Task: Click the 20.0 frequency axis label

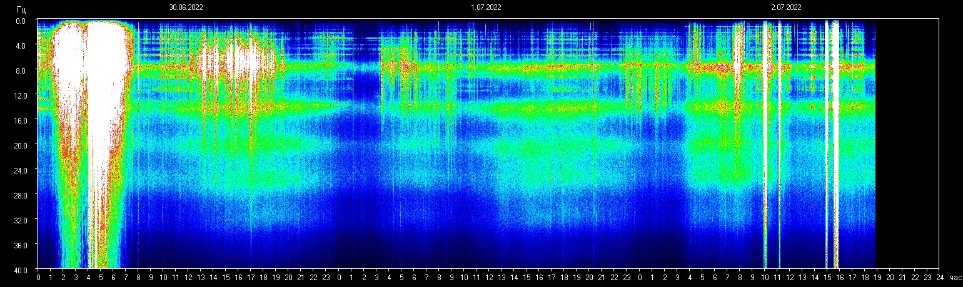Action: pos(21,145)
